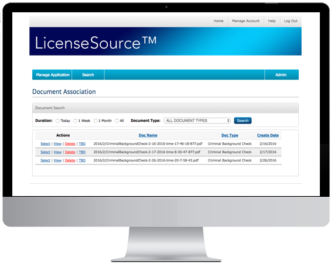Click TBD for the 2/26/2016 document

click(82, 160)
